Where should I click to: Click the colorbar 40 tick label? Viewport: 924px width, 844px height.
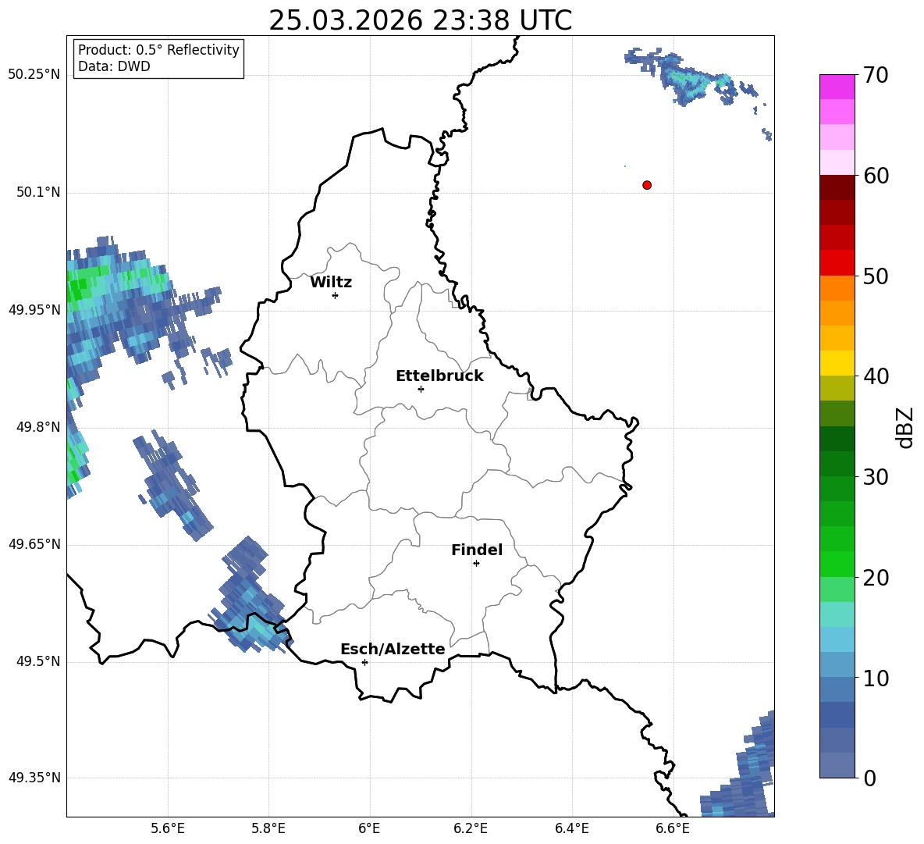tap(876, 376)
